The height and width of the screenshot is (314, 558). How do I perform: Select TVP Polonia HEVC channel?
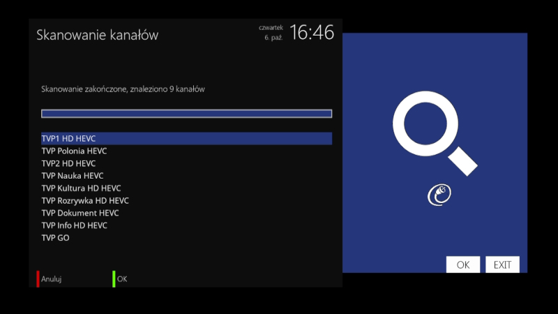[186, 151]
